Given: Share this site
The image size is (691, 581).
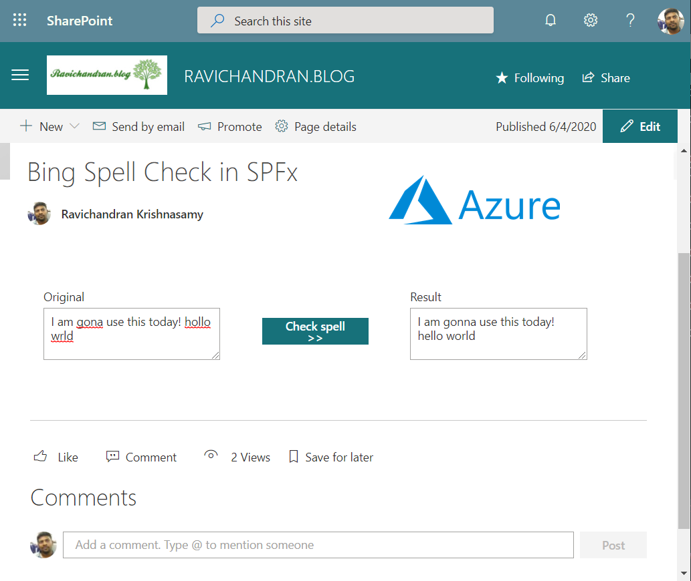Looking at the screenshot, I should [606, 78].
